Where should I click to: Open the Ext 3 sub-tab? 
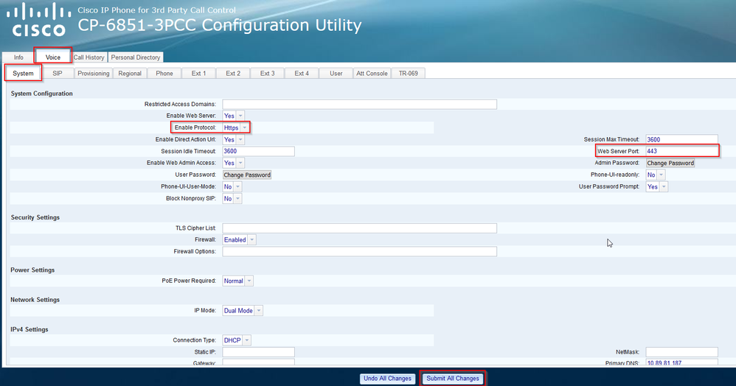(x=267, y=73)
